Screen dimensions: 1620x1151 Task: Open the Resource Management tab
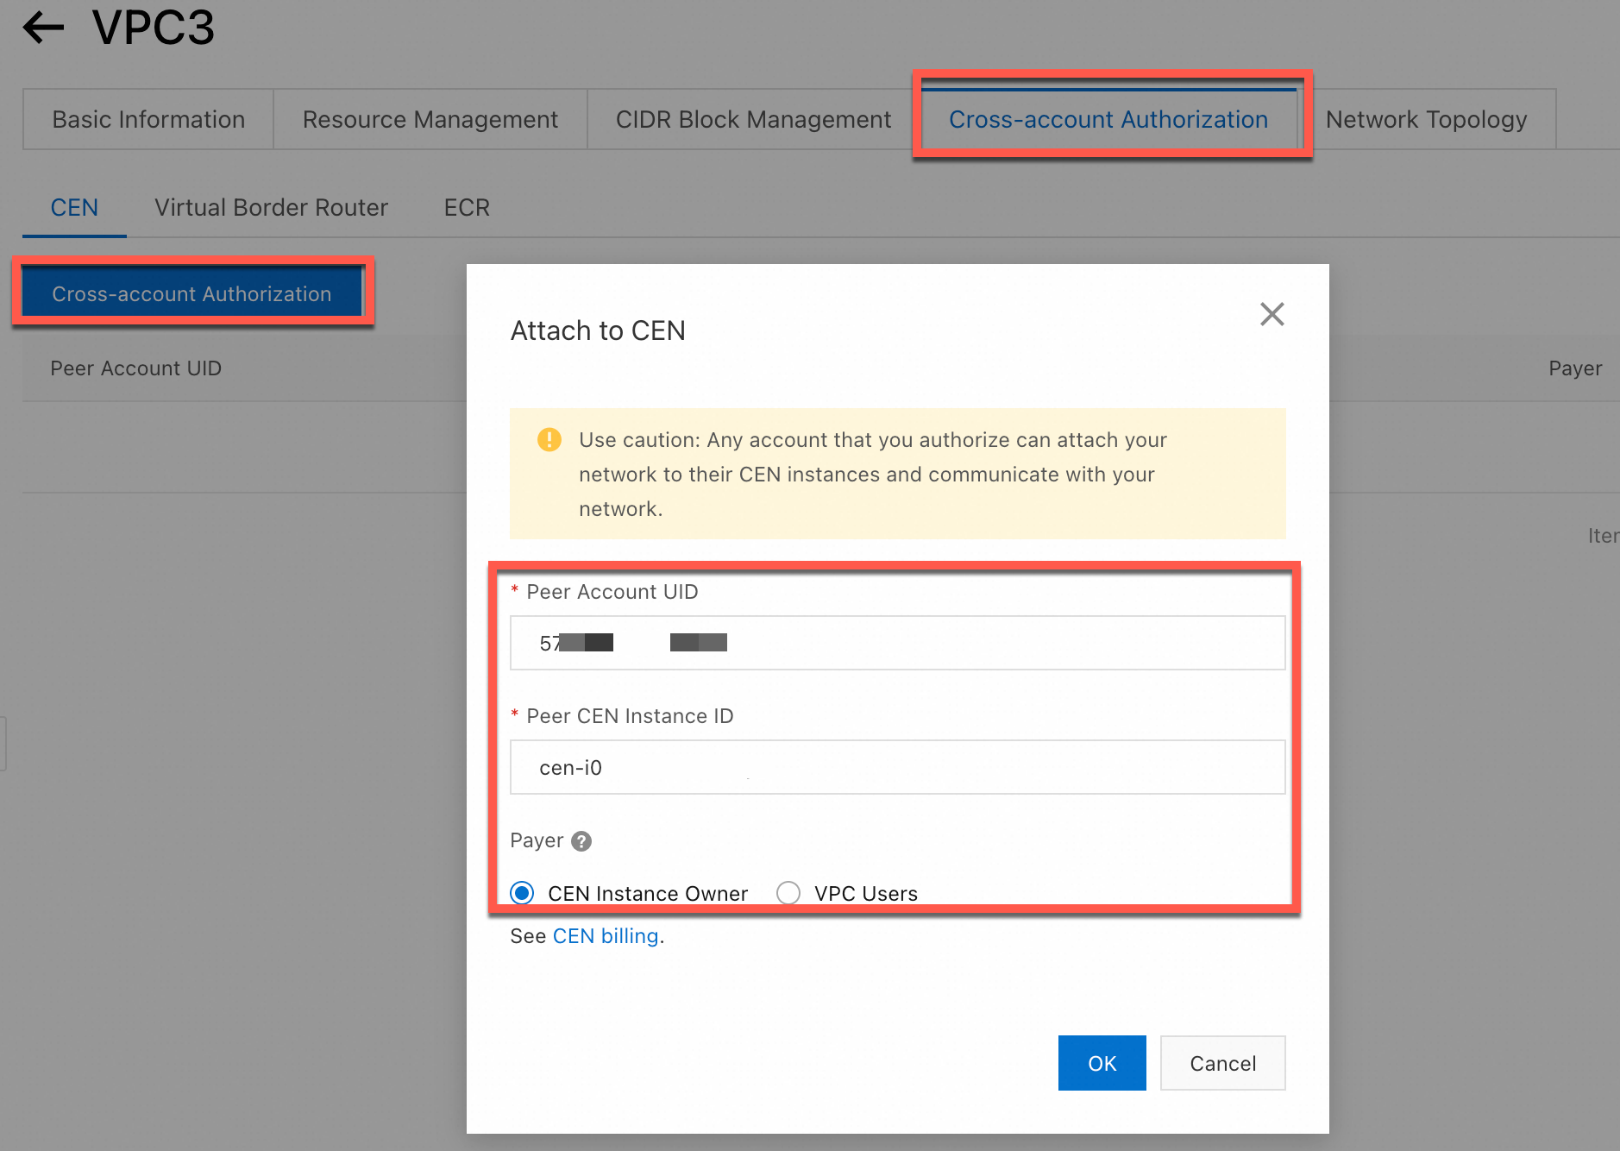[430, 119]
